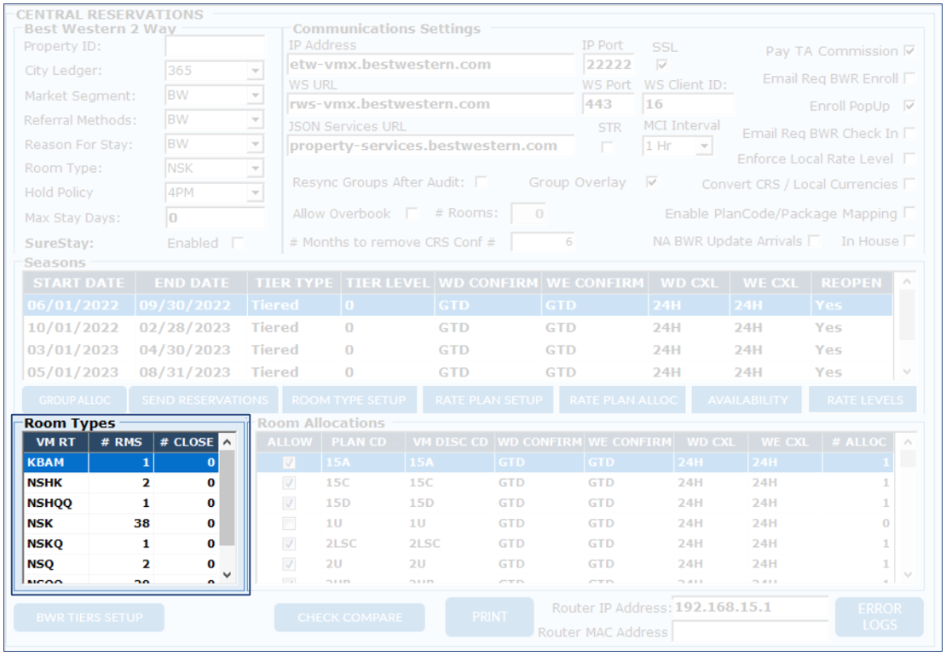Viewport: 946px width, 656px height.
Task: Open the City Ledger dropdown
Action: click(x=256, y=72)
